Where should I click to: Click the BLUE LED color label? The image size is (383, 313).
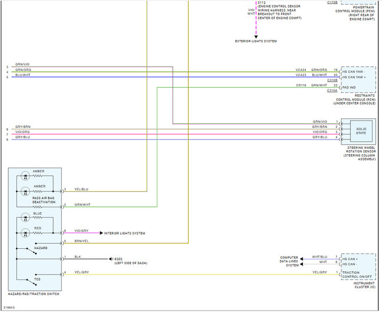coord(38,214)
